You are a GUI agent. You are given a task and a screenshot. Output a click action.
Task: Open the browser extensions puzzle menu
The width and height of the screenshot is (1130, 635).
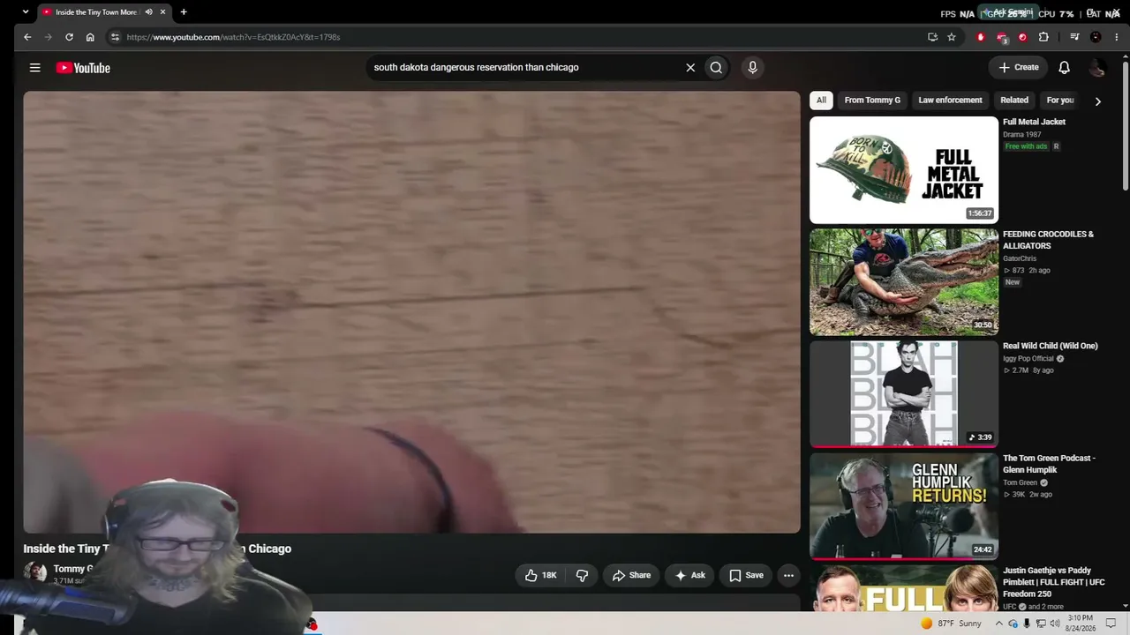pyautogui.click(x=1043, y=37)
